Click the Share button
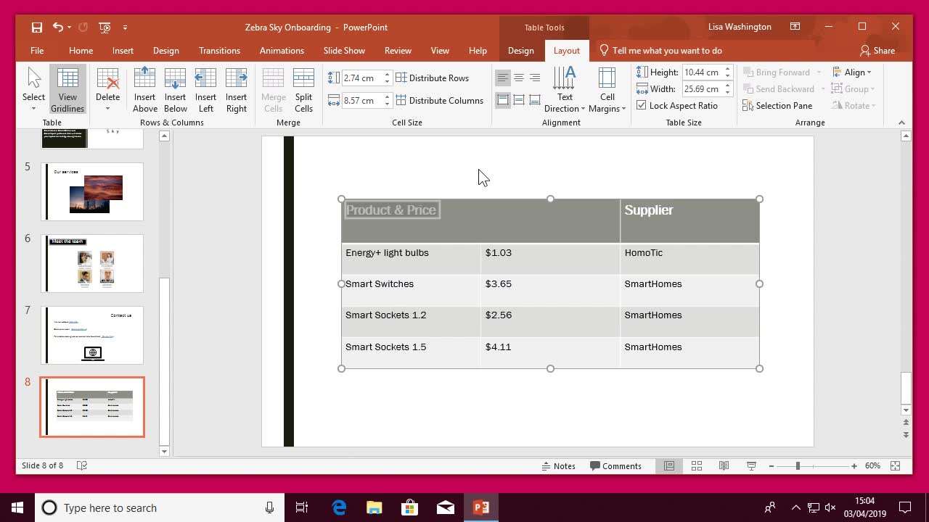This screenshot has width=929, height=522. pos(879,51)
